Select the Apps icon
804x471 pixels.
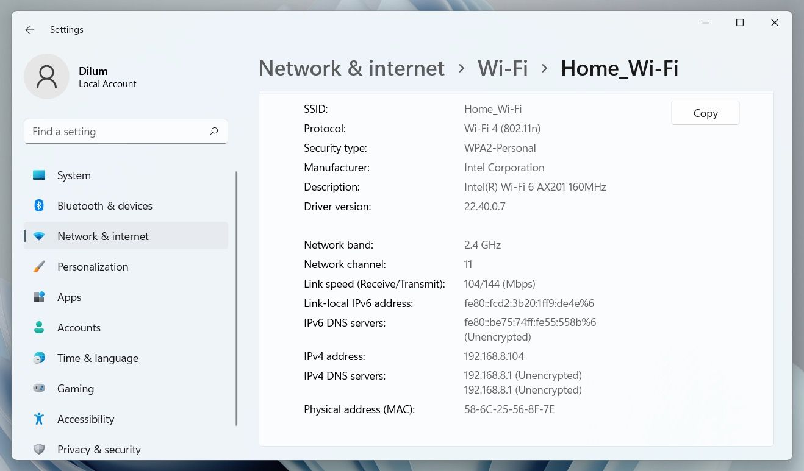pyautogui.click(x=39, y=297)
